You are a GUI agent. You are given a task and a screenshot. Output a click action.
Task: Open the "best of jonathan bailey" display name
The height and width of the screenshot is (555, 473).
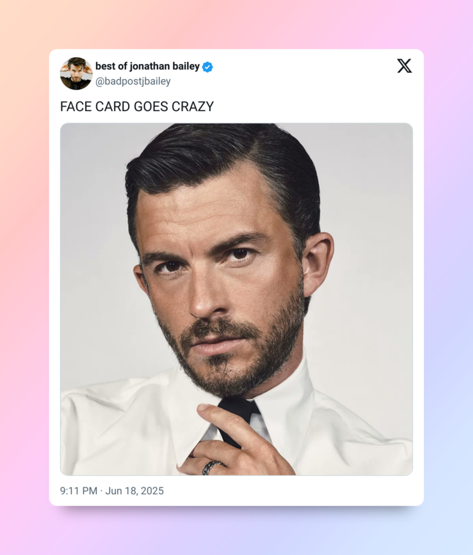click(x=147, y=66)
